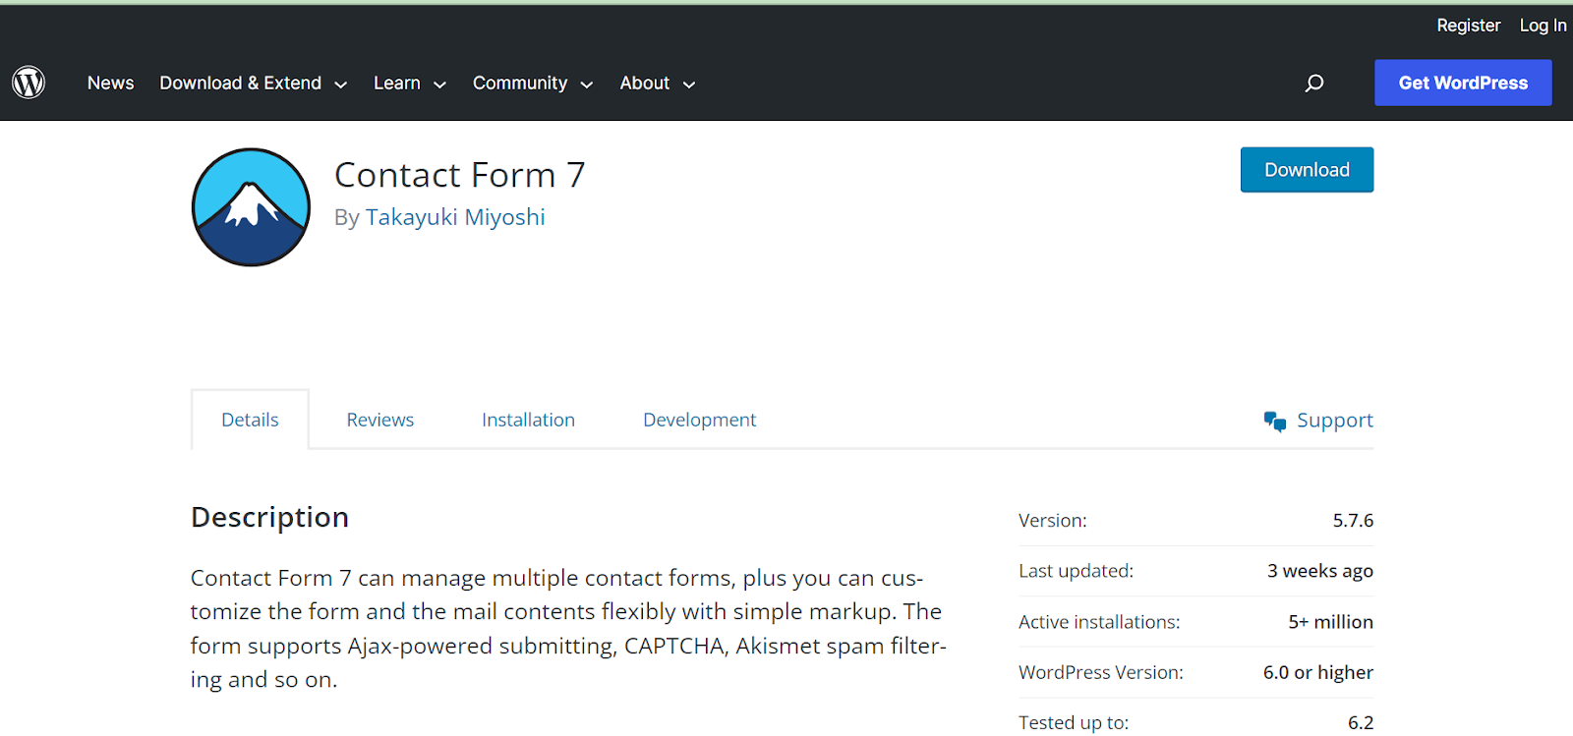Click the description paragraph text
The image size is (1573, 736).
point(568,629)
